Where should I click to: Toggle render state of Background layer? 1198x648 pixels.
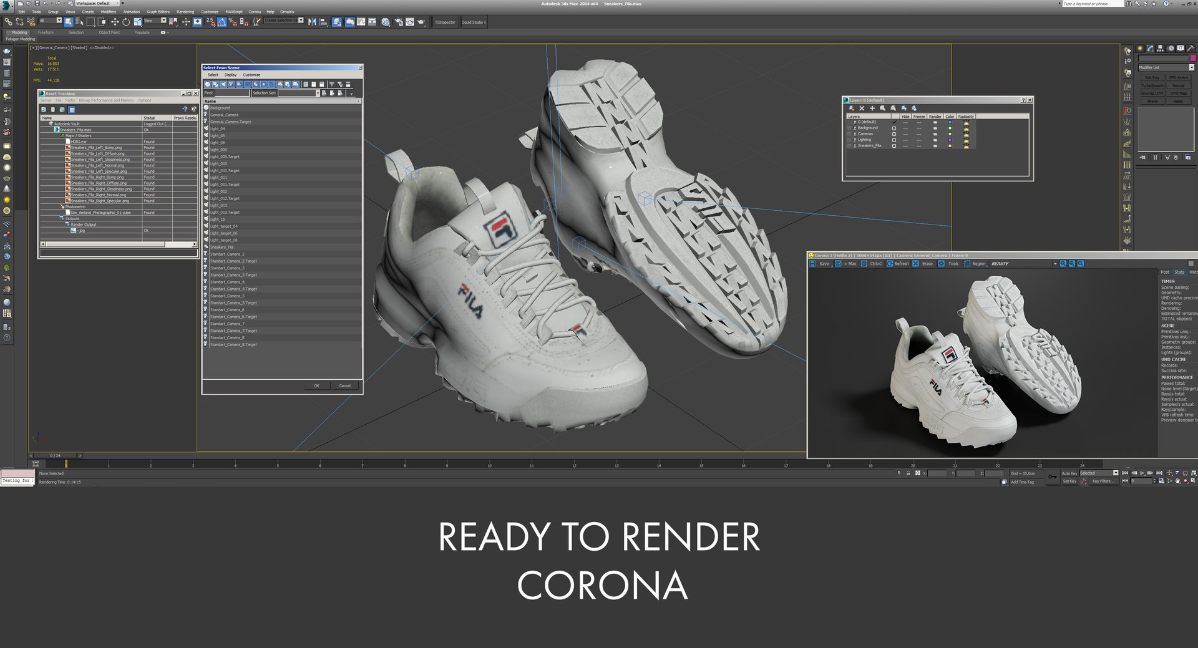tap(935, 128)
